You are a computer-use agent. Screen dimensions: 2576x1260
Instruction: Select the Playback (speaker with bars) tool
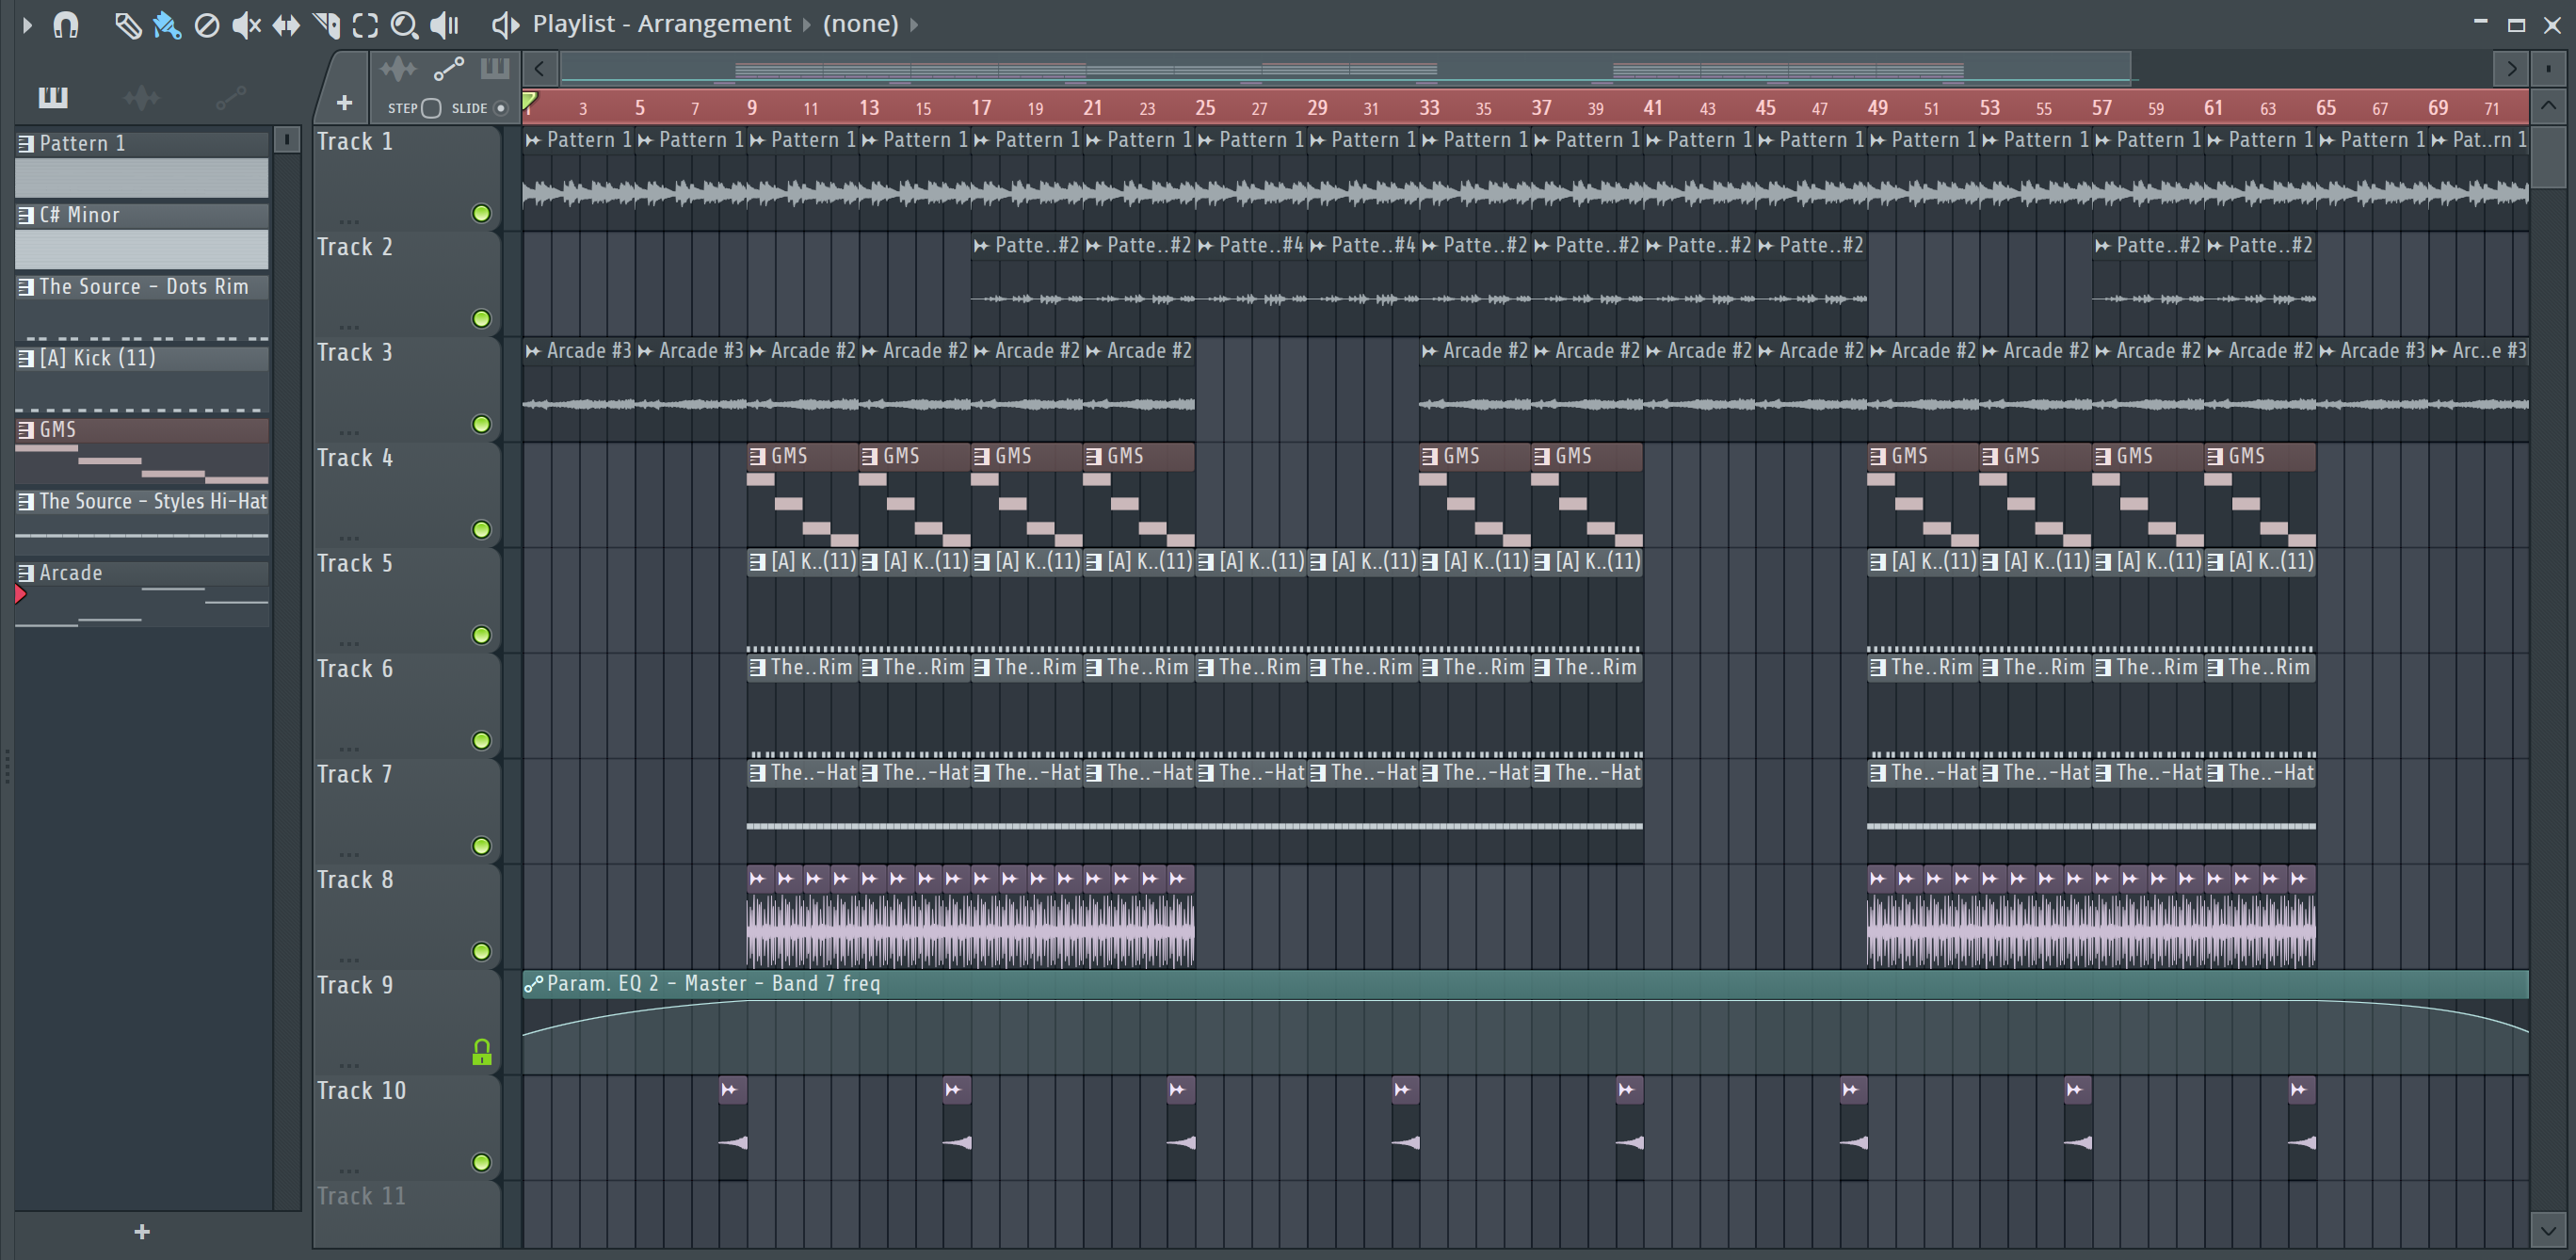(443, 25)
